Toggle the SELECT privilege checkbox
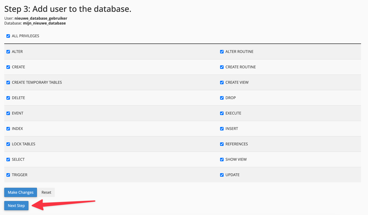Viewport: 368px width, 215px height. pyautogui.click(x=8, y=160)
